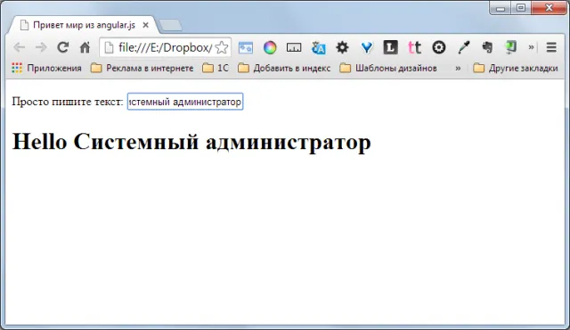
Task: Open the rainbow color wheel extension
Action: point(270,47)
